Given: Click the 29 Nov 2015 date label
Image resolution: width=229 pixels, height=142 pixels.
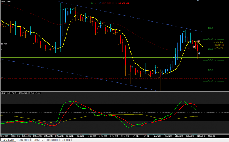Looking at the screenshot, I should pyautogui.click(x=59, y=136).
